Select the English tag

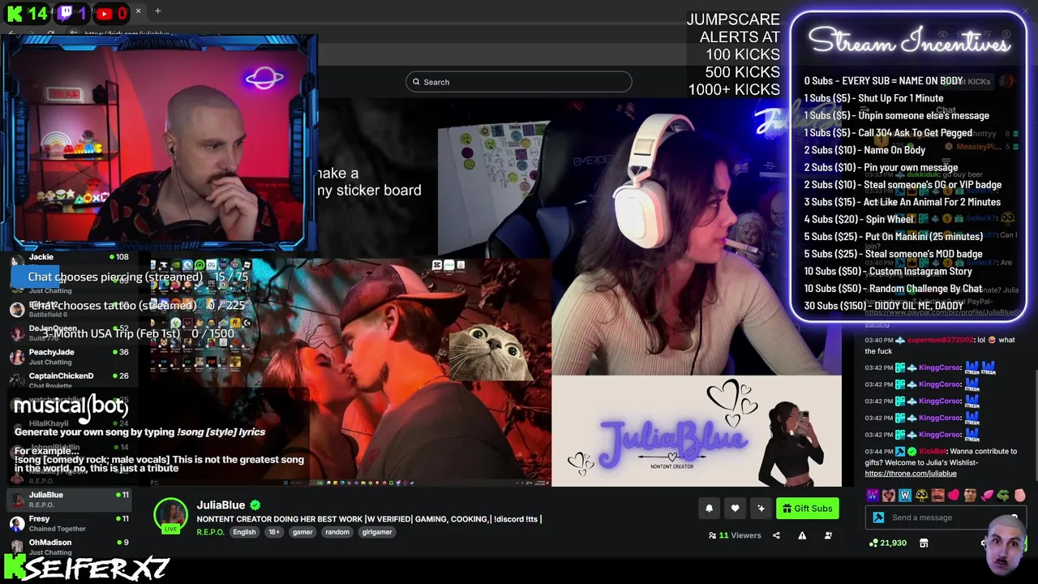click(x=244, y=532)
